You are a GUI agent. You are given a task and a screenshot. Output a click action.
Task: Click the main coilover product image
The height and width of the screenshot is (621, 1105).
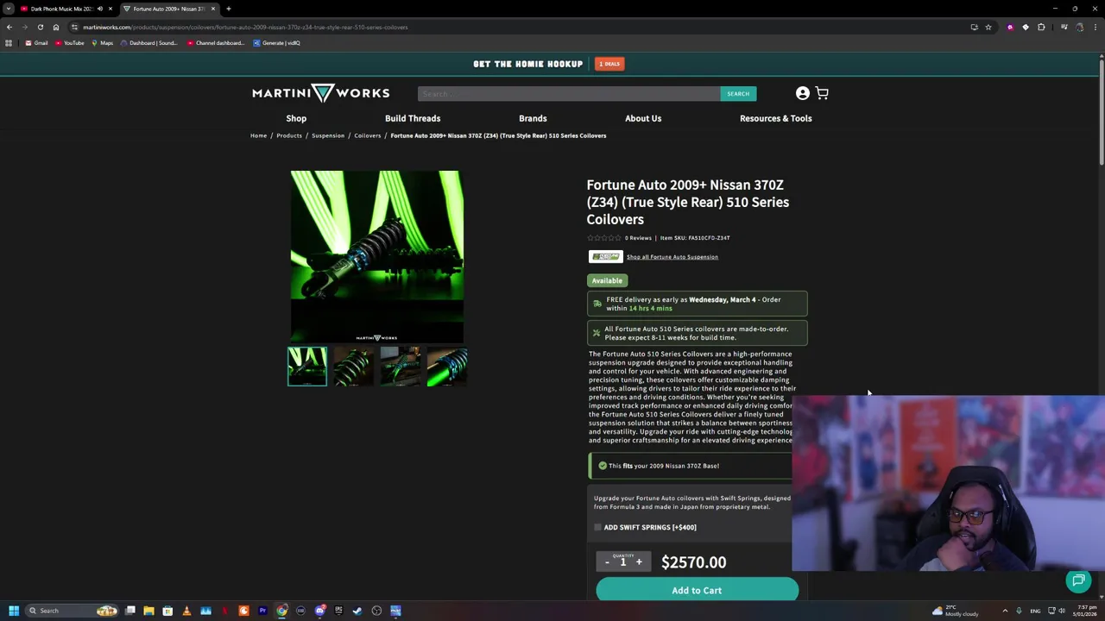click(377, 256)
